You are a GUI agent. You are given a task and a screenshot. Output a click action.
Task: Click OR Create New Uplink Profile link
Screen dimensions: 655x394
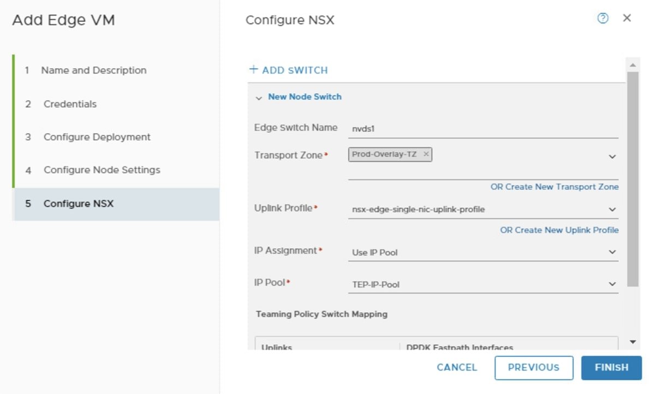tap(558, 230)
